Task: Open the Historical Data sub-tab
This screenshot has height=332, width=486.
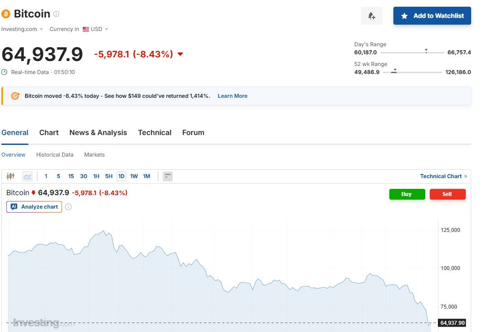Action: (55, 155)
